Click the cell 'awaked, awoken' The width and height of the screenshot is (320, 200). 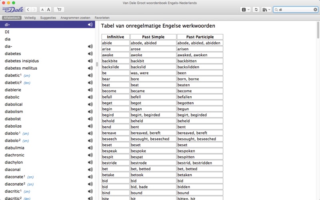pyautogui.click(x=200, y=55)
